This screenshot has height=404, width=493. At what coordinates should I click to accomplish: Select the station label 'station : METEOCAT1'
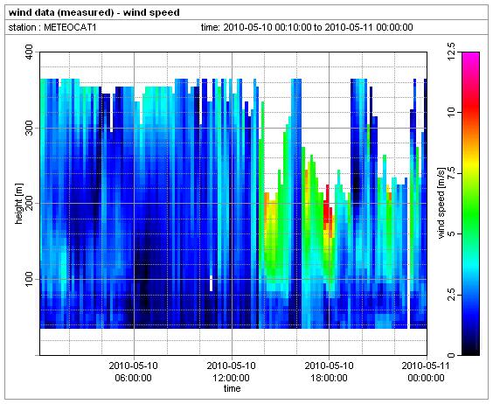coord(52,27)
